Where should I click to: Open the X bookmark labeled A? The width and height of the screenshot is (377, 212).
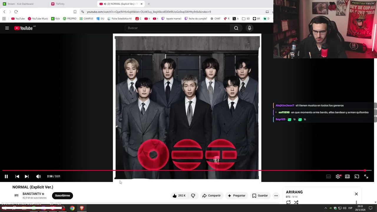(235, 19)
